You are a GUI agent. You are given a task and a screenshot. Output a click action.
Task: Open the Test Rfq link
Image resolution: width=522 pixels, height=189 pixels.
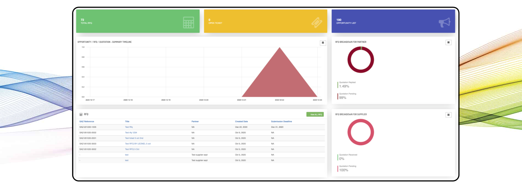(129, 127)
